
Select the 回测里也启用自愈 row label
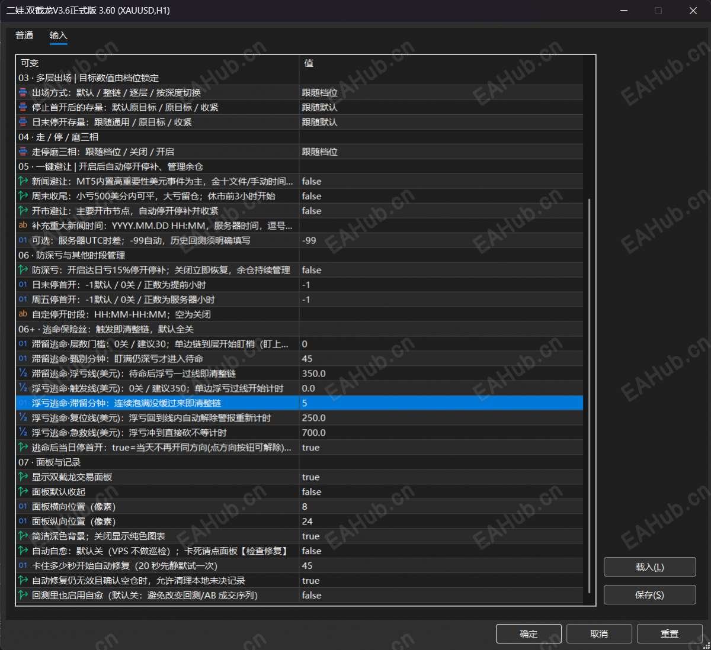click(145, 596)
